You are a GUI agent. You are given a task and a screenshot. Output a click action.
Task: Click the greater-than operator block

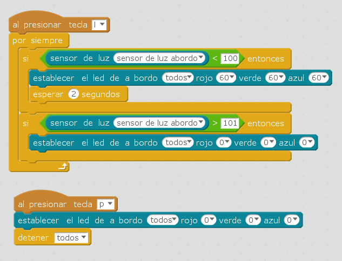point(215,123)
